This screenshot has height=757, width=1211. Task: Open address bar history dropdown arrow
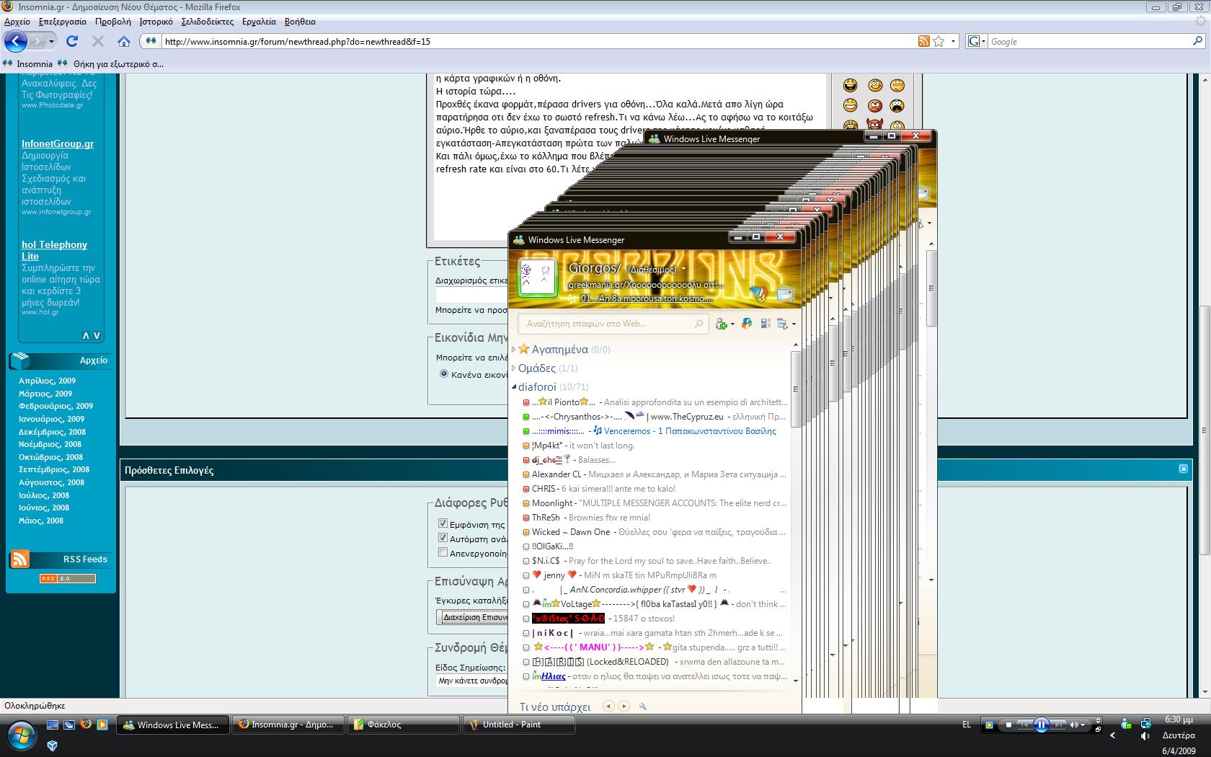953,41
